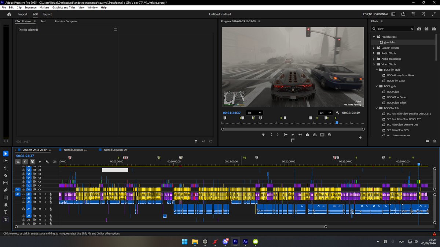Hide track V6 with its eye icon
The width and height of the screenshot is (440, 247).
point(40,170)
